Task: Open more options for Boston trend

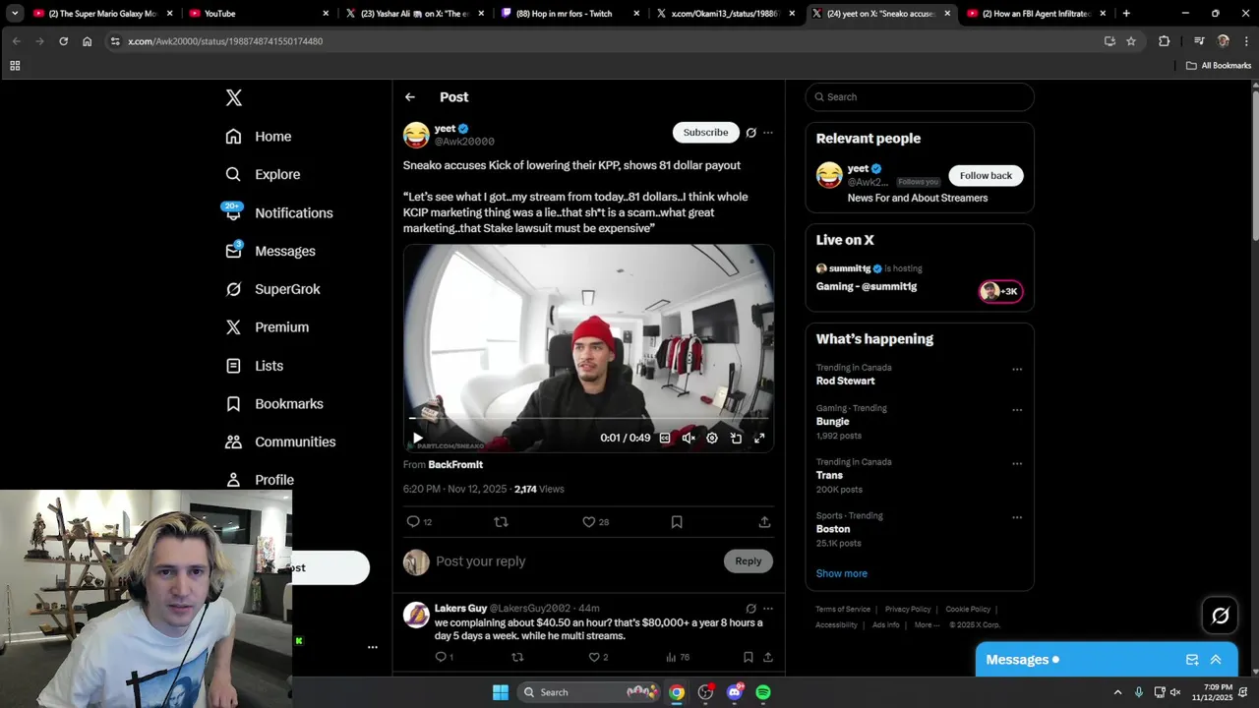Action: point(1017,517)
